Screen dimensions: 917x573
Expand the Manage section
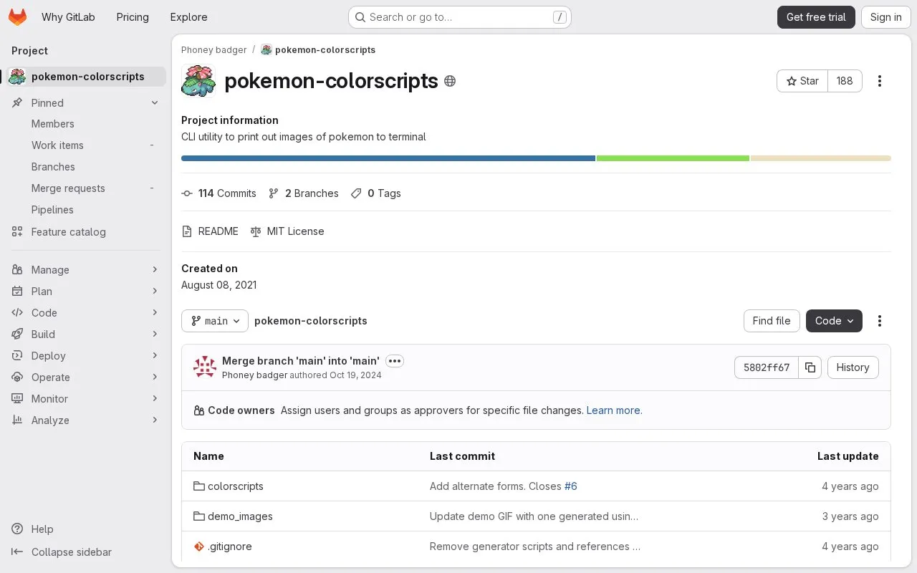86,270
